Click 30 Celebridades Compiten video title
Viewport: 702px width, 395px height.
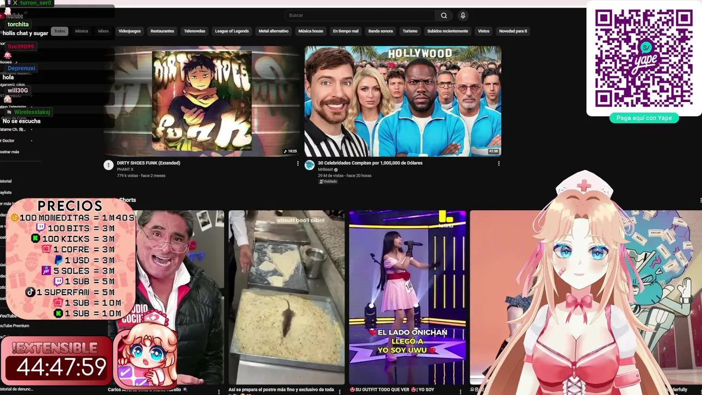coord(370,163)
